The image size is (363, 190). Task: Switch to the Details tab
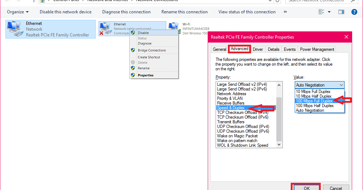274,49
